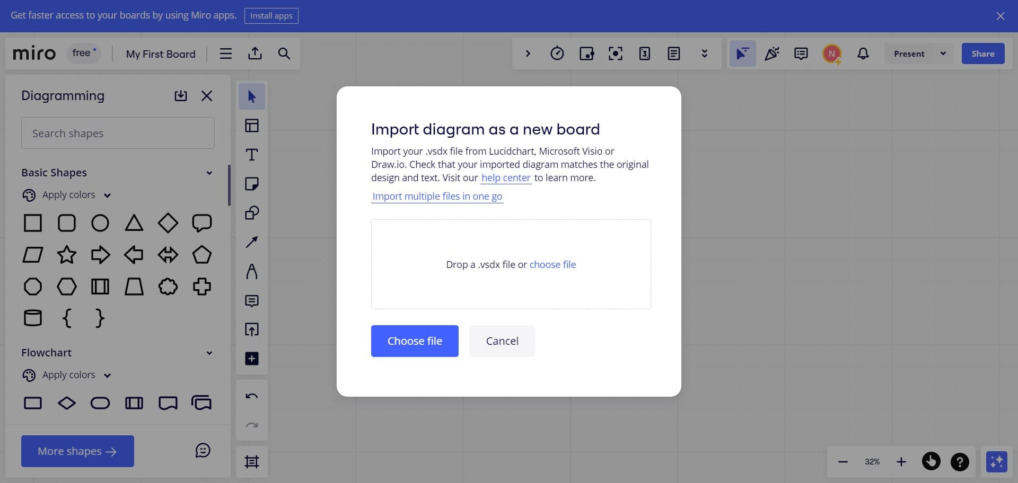1018x483 pixels.
Task: Open the Timer from the top toolbar
Action: click(557, 53)
